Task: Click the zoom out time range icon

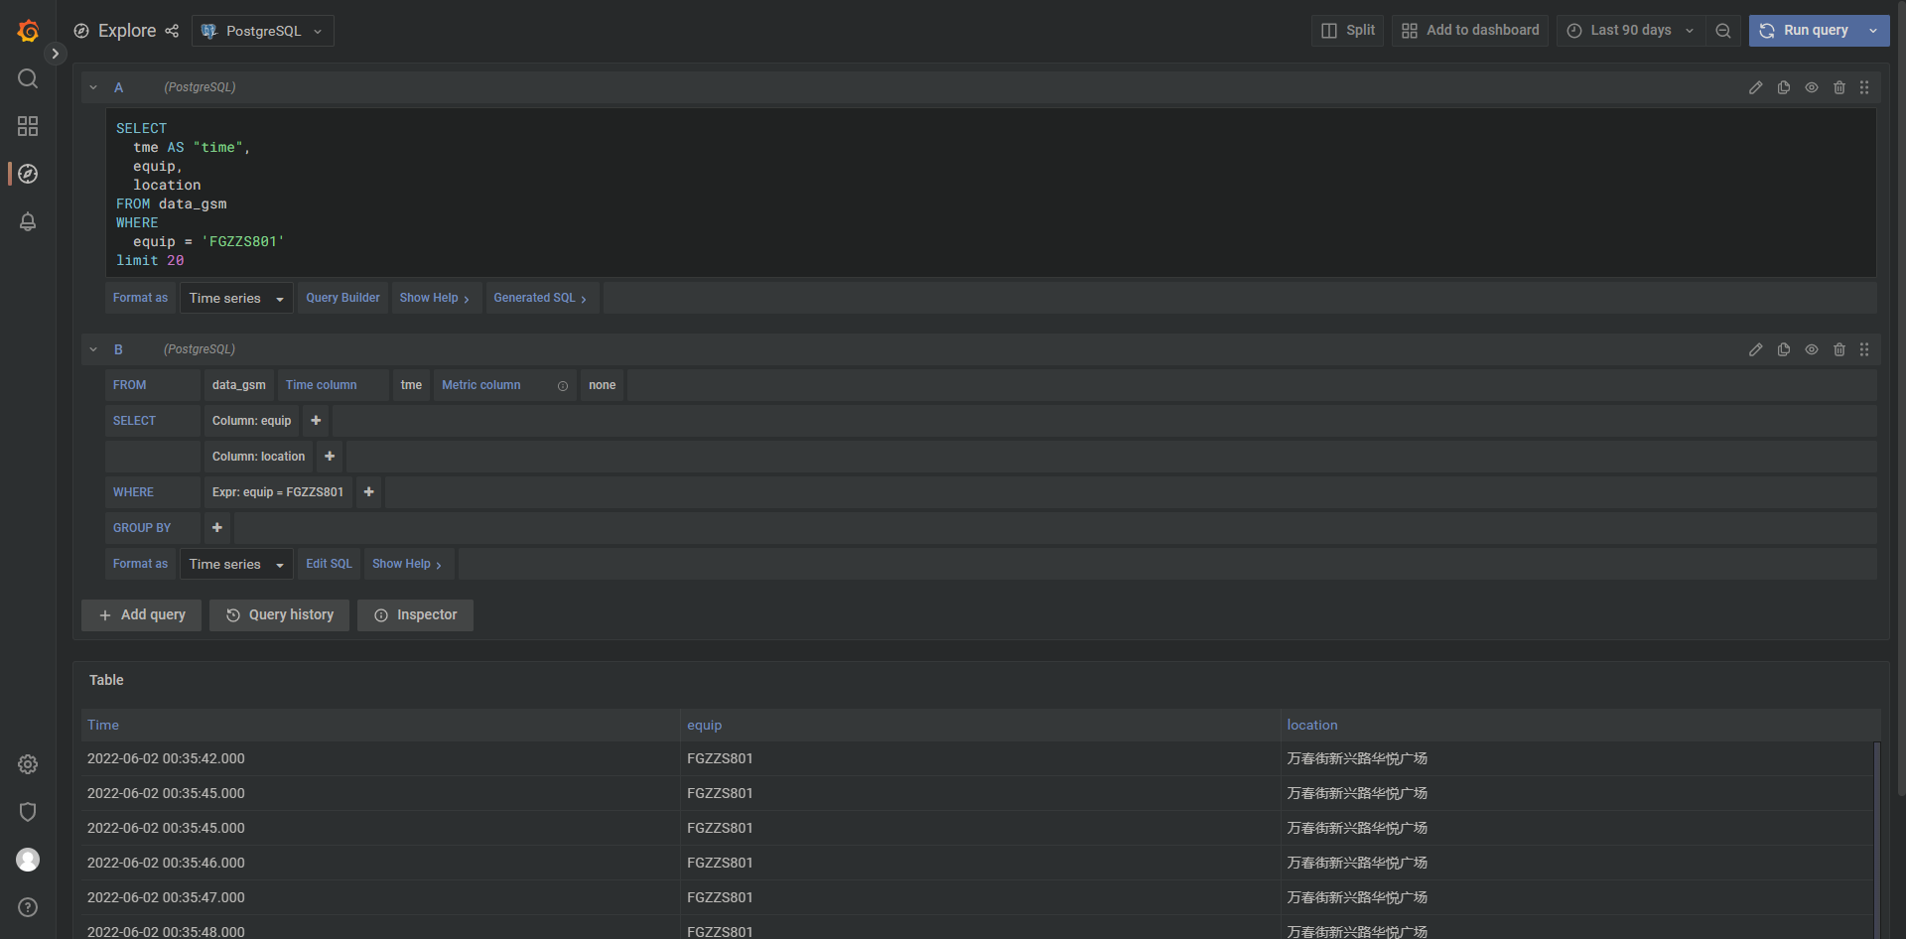Action: click(1723, 31)
